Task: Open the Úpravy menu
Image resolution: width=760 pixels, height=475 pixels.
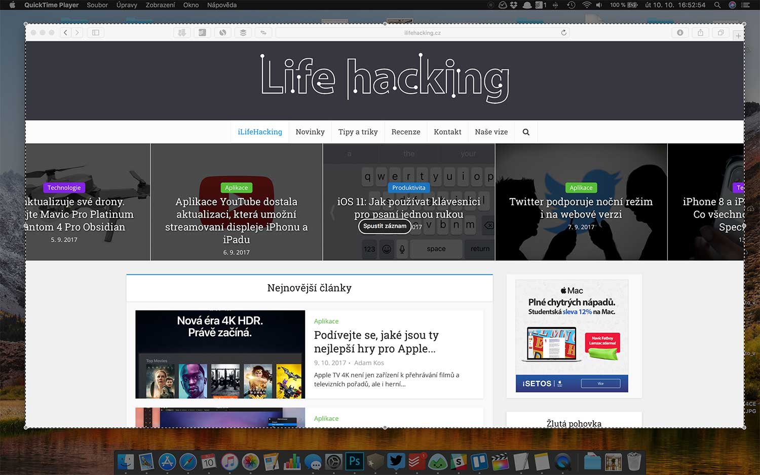Action: pos(127,5)
